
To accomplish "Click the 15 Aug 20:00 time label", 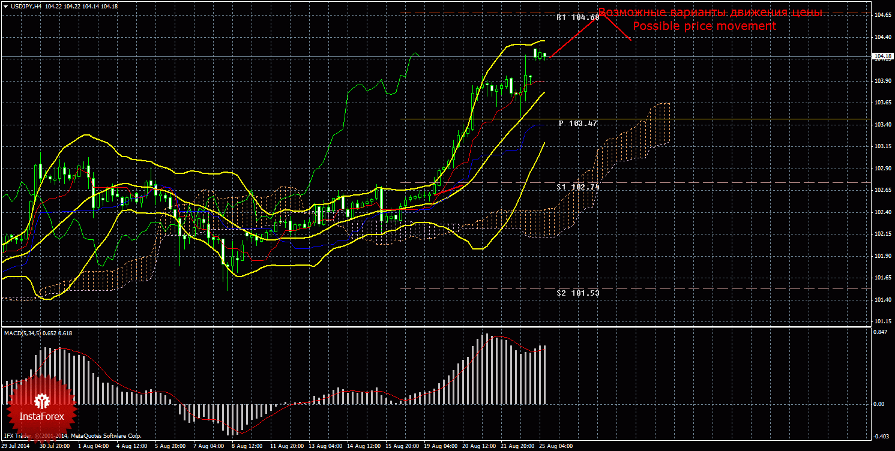I will (402, 446).
